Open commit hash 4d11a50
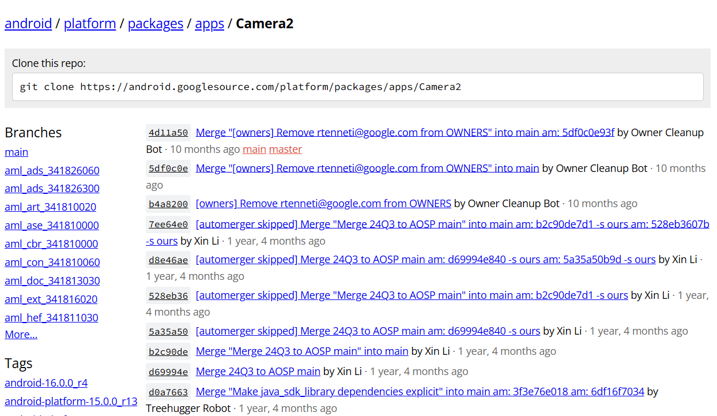717x416 pixels. pos(168,133)
